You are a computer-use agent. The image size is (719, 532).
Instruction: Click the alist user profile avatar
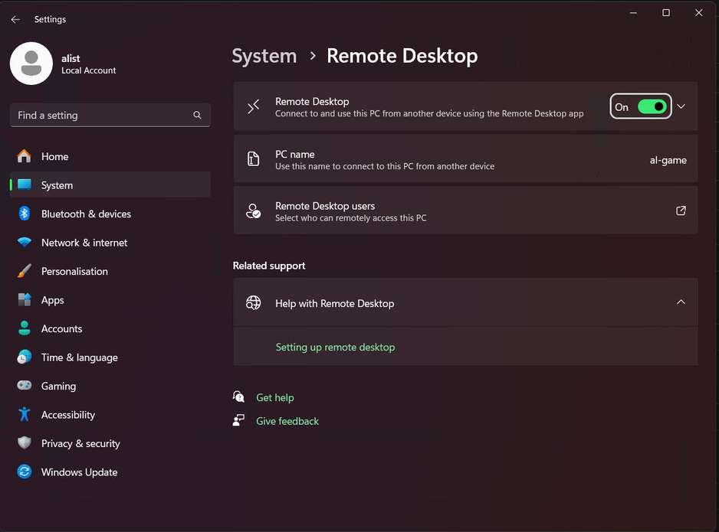31,64
